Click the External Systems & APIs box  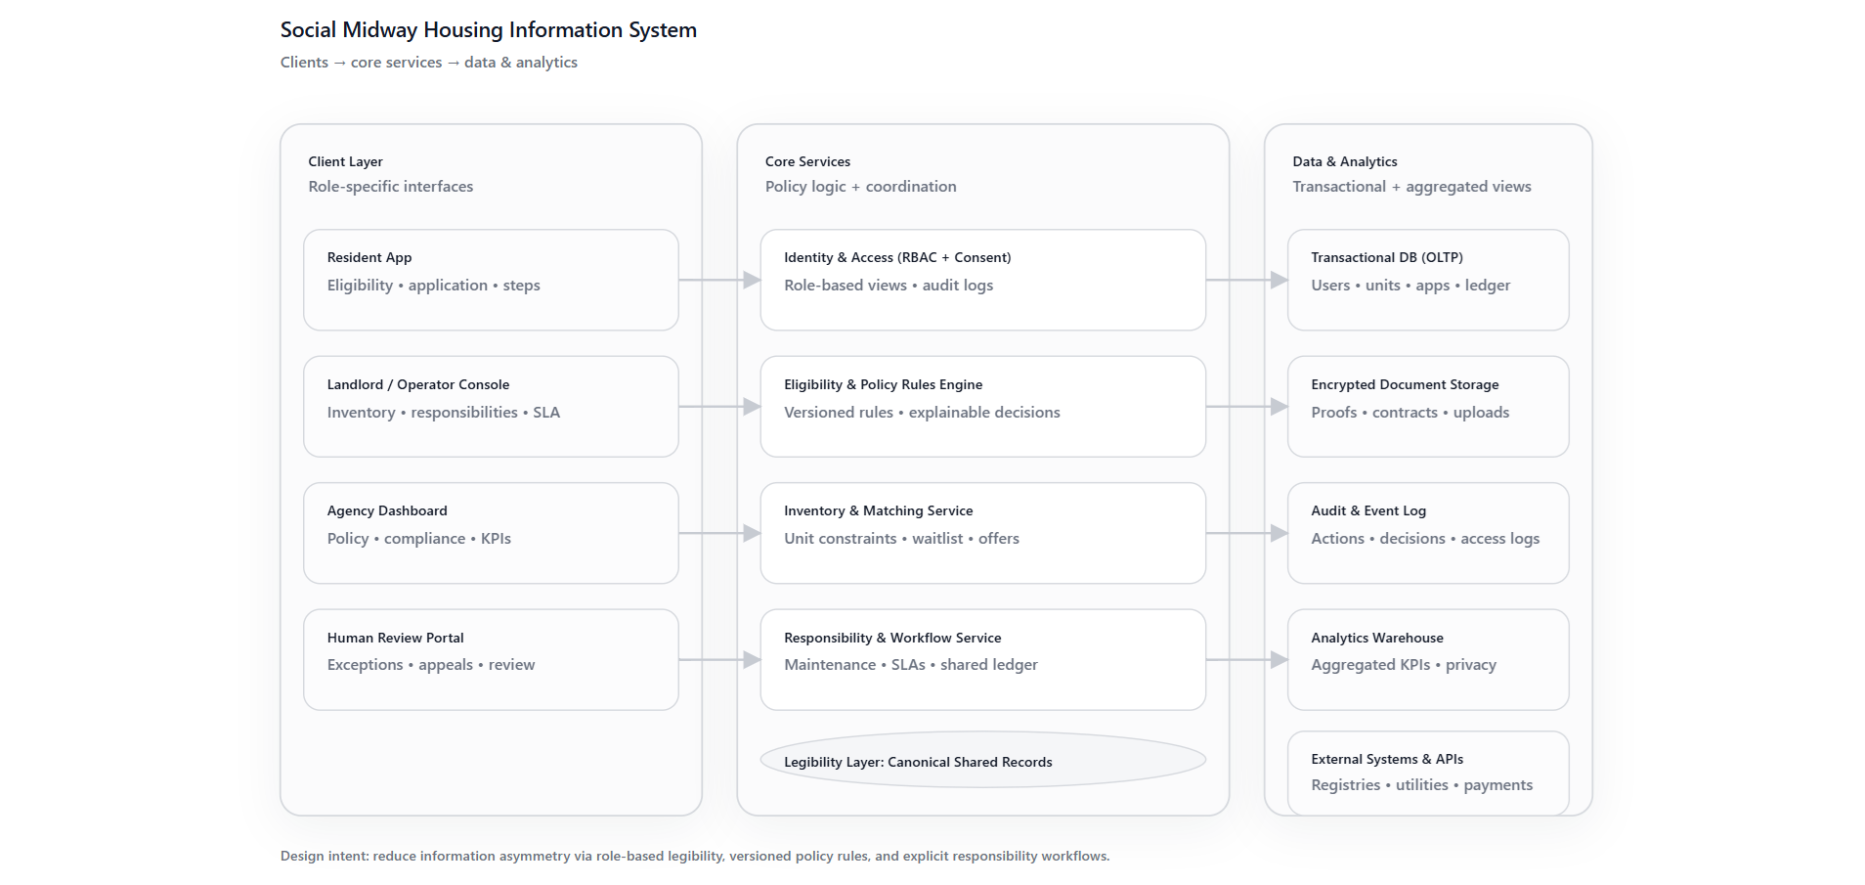(x=1428, y=774)
